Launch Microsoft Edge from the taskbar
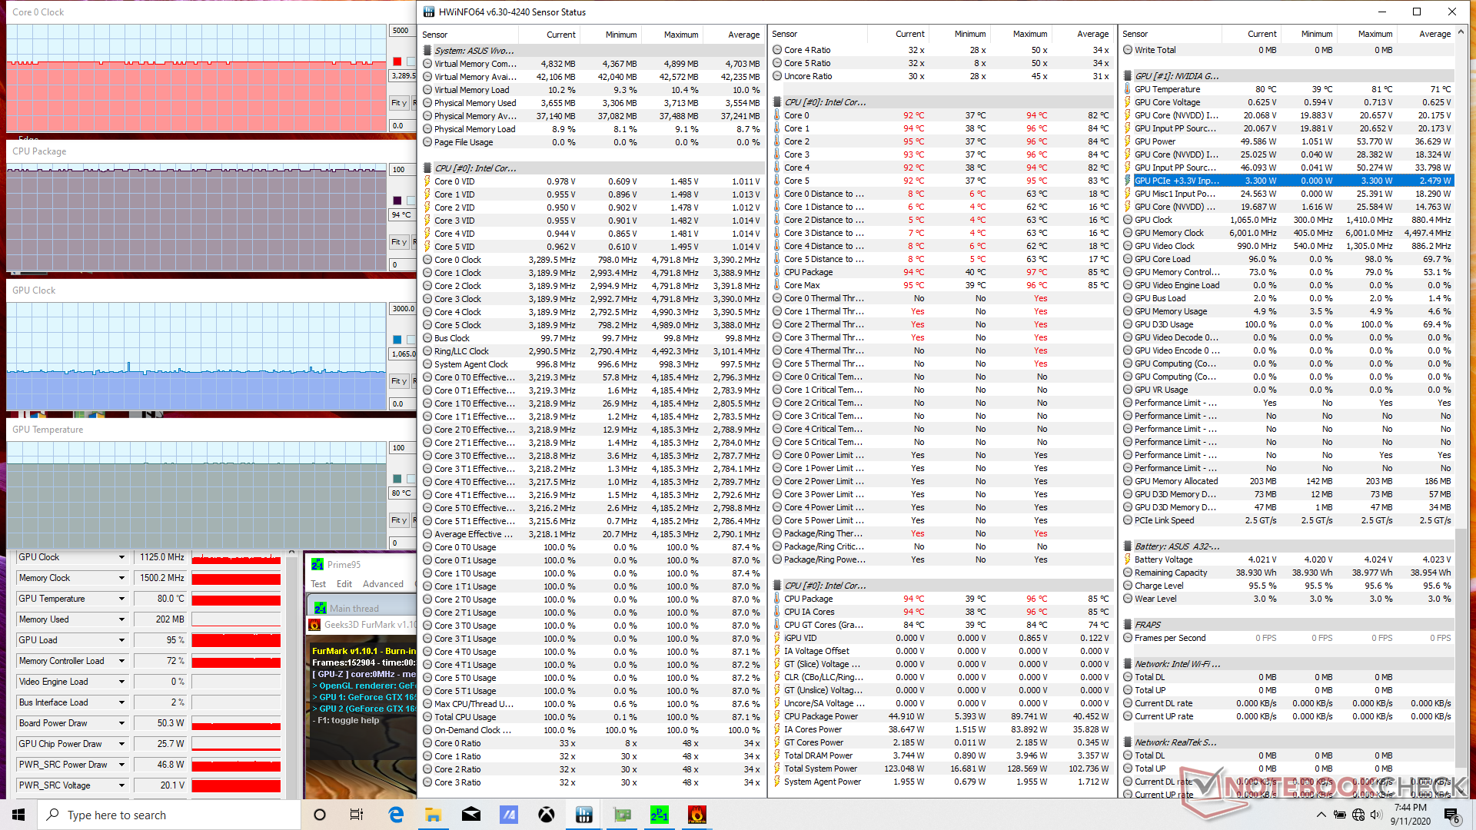Viewport: 1476px width, 830px height. click(x=396, y=815)
